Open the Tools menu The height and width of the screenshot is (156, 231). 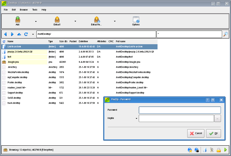coord(35,10)
